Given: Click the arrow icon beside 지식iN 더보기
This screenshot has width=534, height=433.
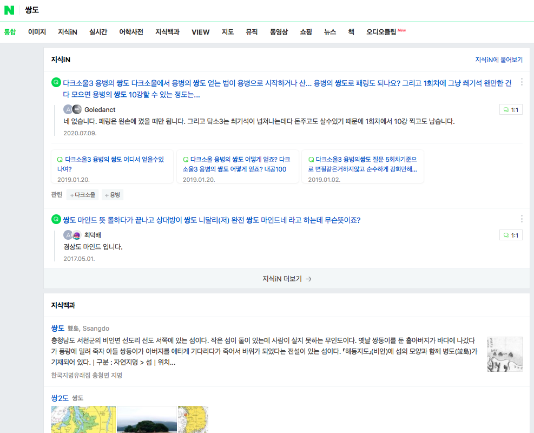Looking at the screenshot, I should 308,279.
